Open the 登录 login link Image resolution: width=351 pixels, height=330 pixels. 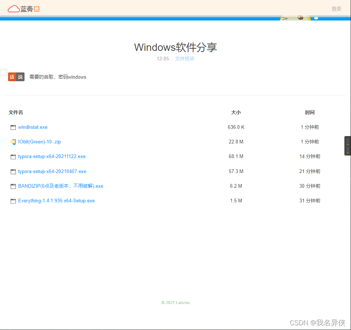[x=336, y=9]
